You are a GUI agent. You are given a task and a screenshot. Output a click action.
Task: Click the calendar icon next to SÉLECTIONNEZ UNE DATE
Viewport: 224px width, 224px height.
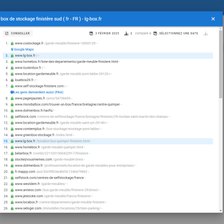(155, 34)
